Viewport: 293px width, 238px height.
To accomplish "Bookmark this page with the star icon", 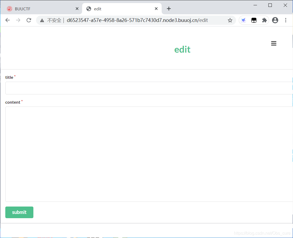I will (230, 20).
